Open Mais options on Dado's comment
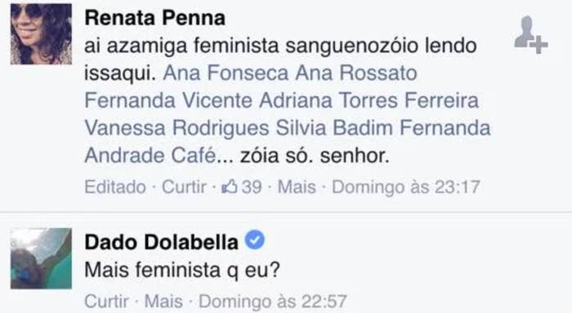This screenshot has height=313, width=572. click(163, 302)
